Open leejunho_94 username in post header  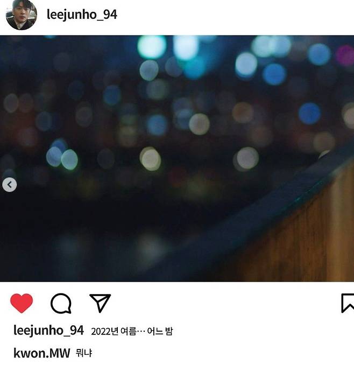coord(82,15)
